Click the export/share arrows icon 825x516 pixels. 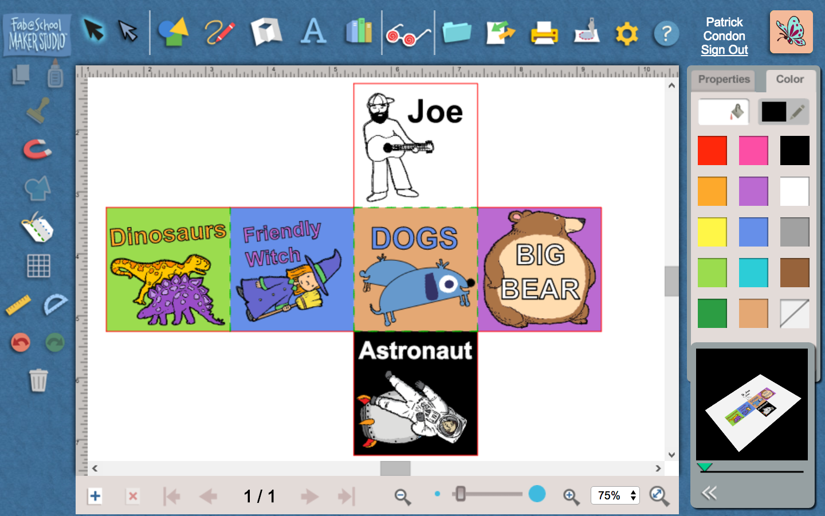(x=500, y=32)
